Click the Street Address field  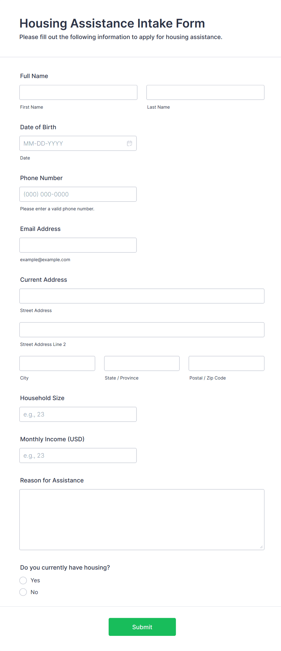point(142,296)
